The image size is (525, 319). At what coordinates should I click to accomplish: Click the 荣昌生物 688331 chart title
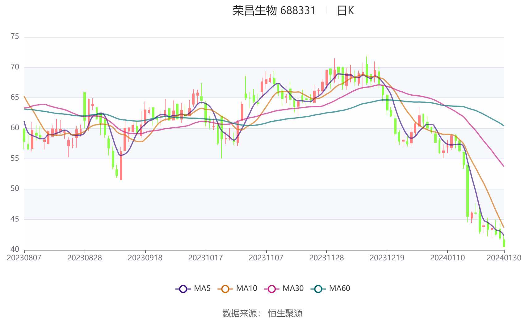coord(274,10)
